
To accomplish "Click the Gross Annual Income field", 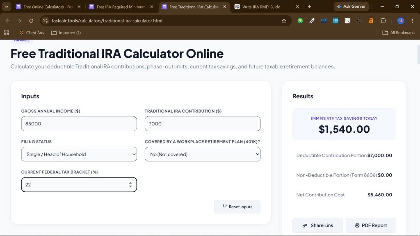I will point(79,124).
